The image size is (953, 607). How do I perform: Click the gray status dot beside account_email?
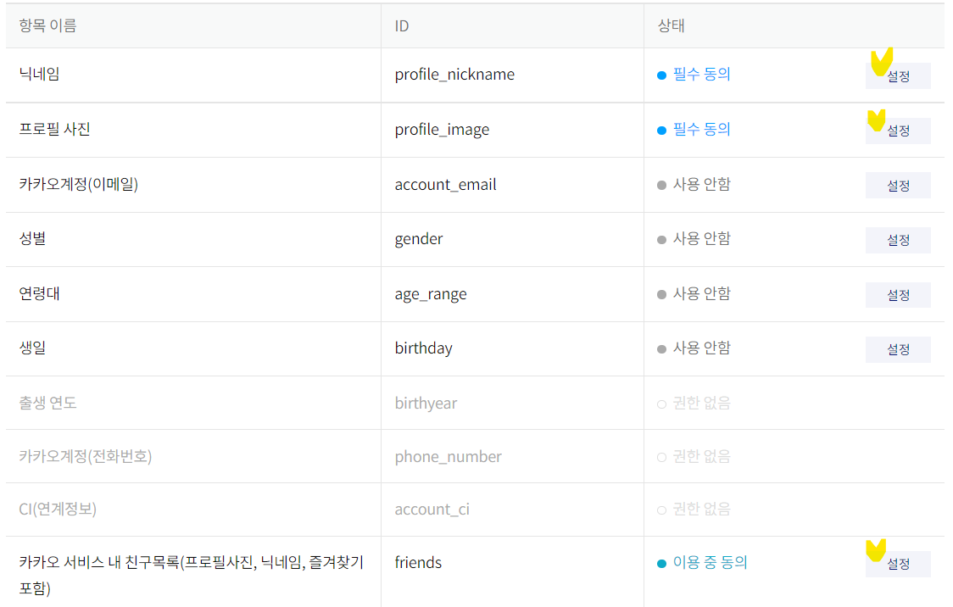coord(661,185)
